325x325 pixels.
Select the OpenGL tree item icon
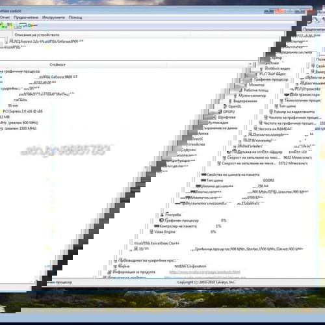[225, 107]
